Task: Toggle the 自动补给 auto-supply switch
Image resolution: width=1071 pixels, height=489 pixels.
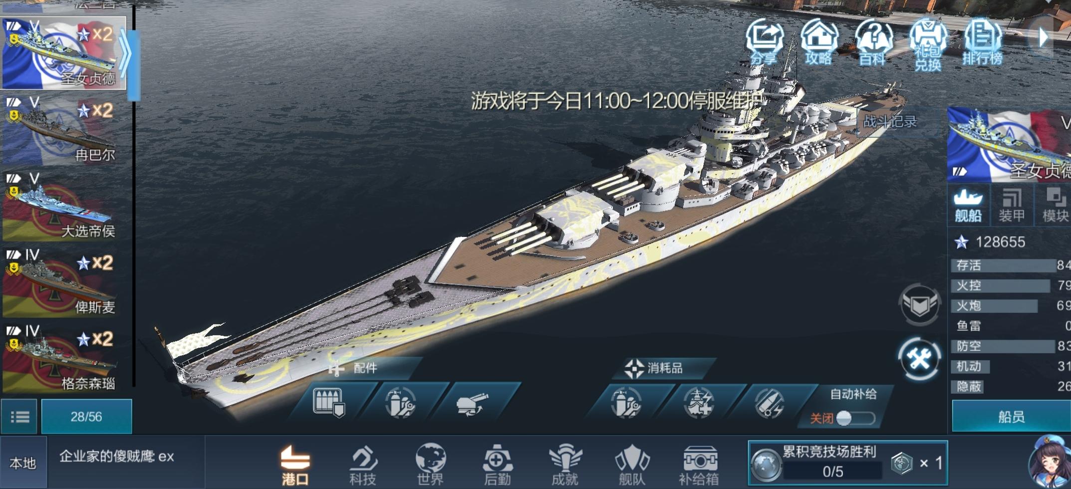Action: tap(855, 418)
